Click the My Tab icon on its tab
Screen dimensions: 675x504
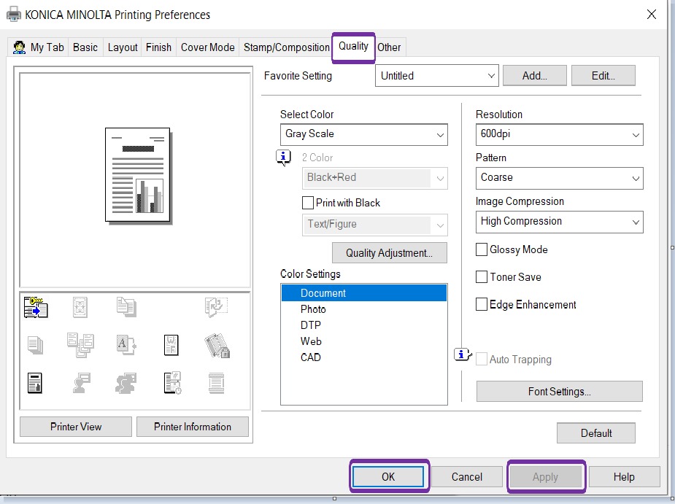tap(18, 47)
